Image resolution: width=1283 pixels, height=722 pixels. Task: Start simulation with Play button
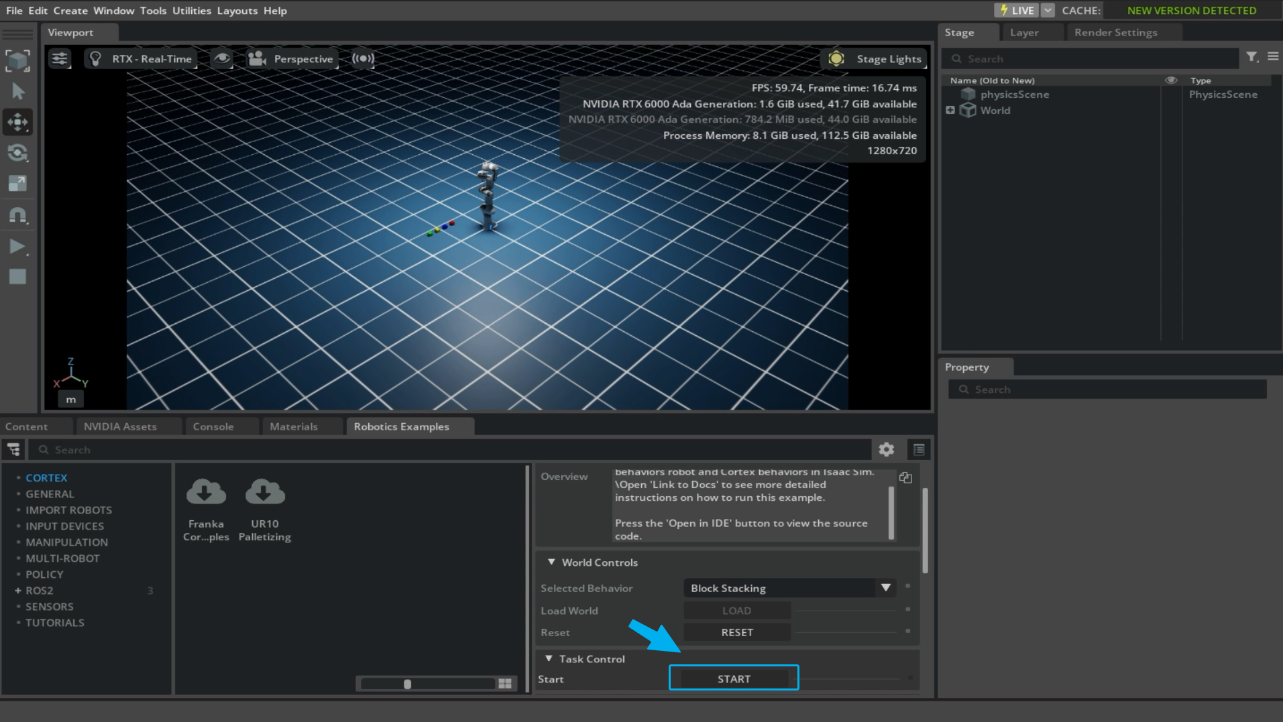(x=18, y=246)
